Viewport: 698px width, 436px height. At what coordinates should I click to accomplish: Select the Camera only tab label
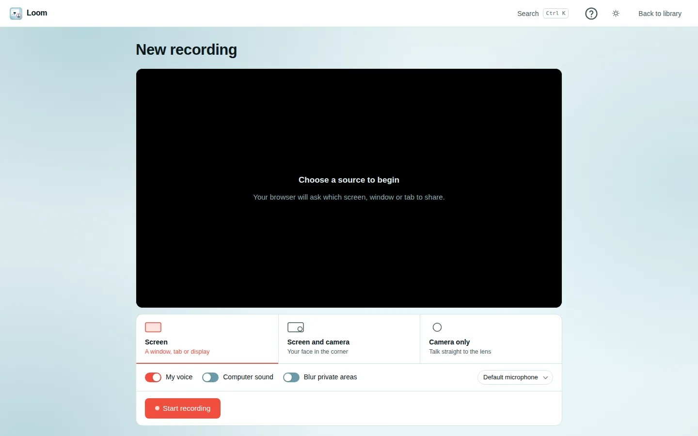click(449, 342)
